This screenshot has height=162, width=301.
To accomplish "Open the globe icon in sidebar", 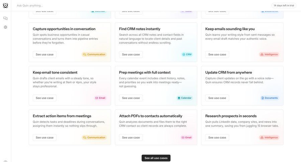I will [x=5, y=27].
